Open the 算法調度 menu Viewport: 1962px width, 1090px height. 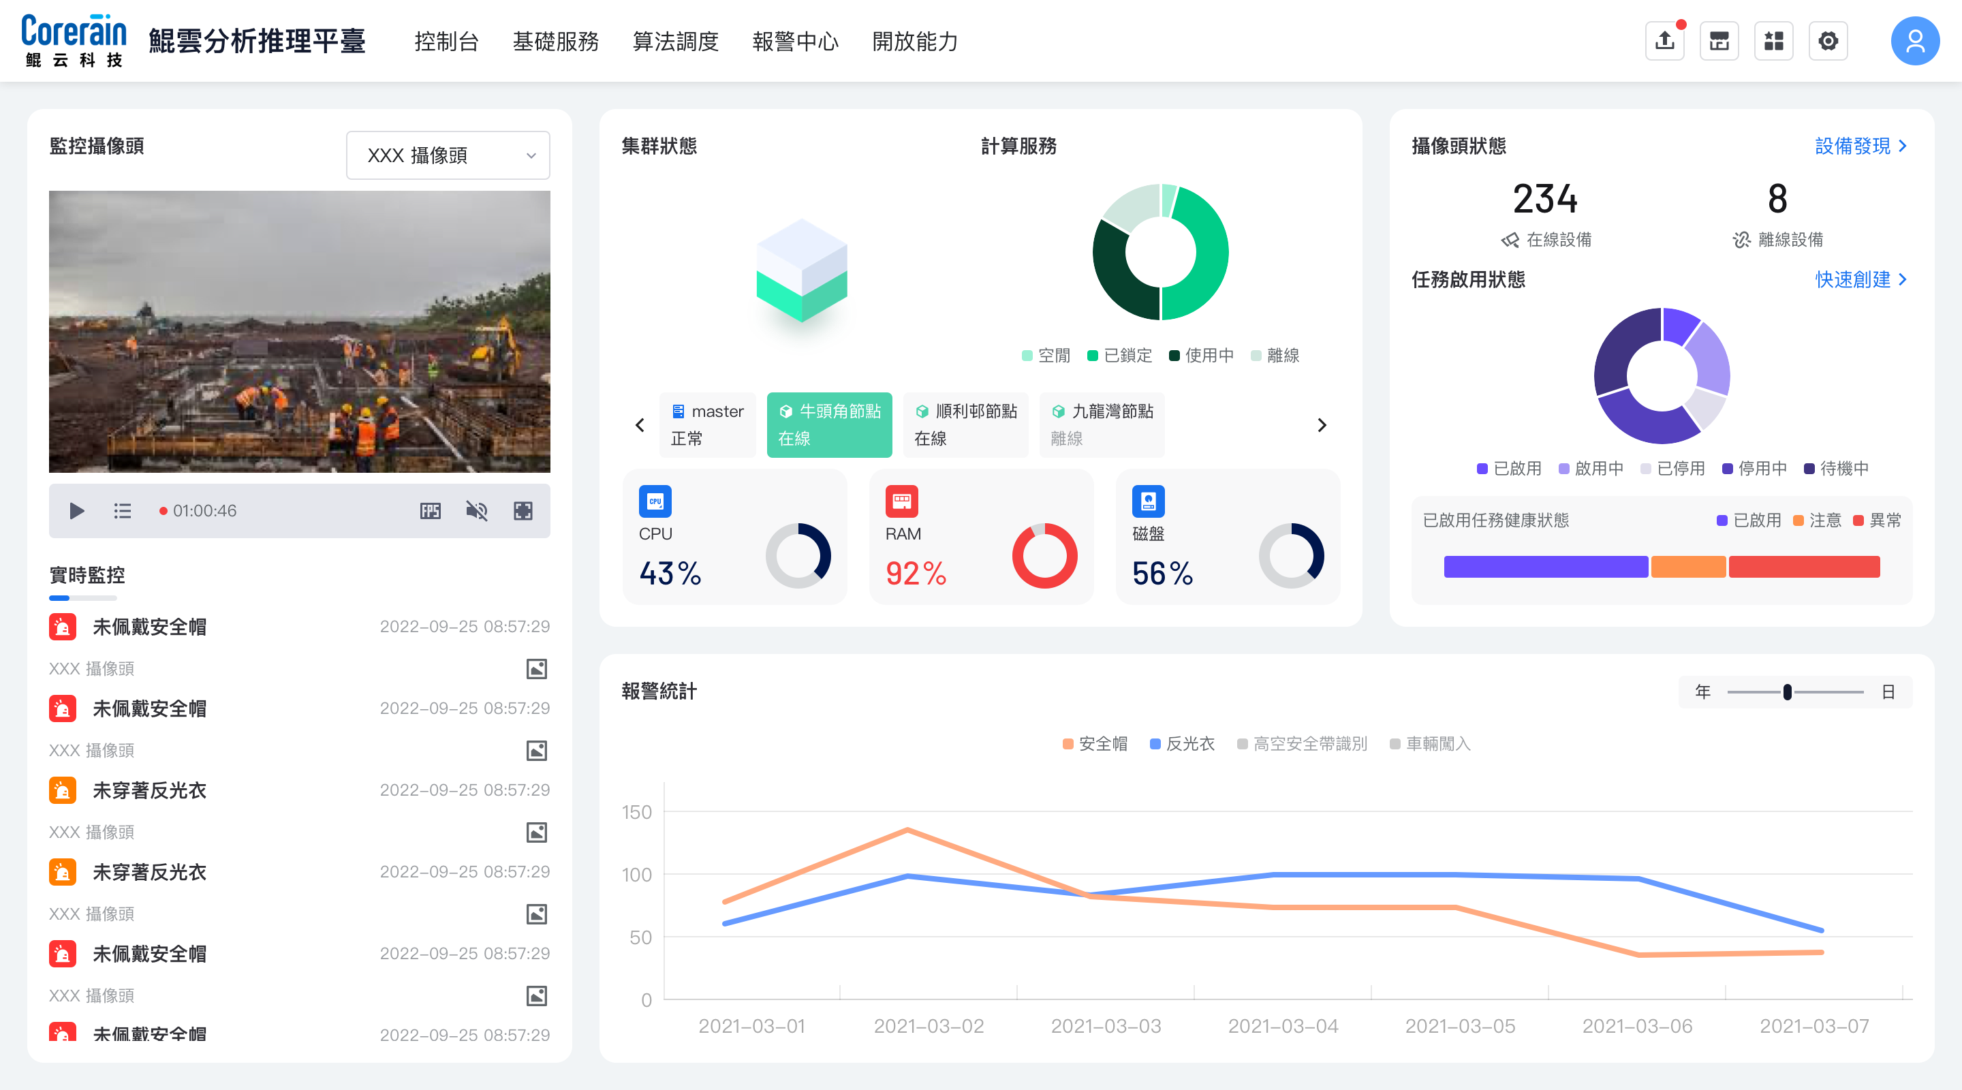tap(676, 41)
